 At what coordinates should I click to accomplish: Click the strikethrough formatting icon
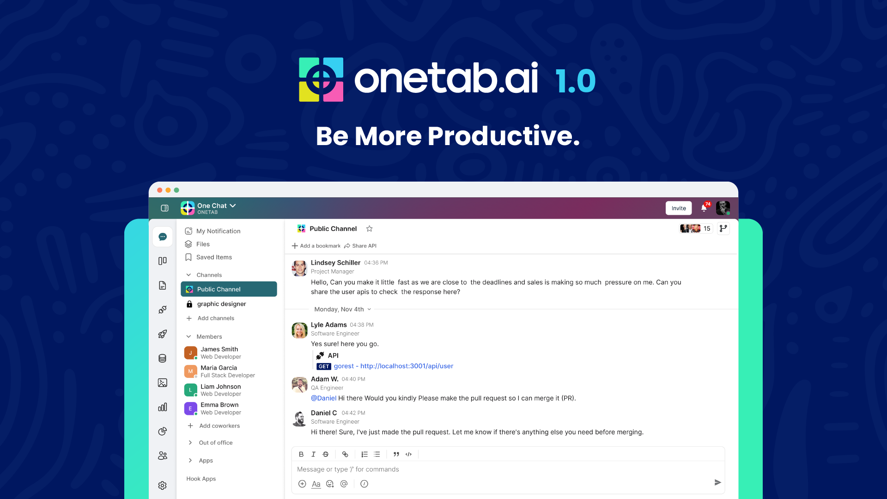click(325, 454)
